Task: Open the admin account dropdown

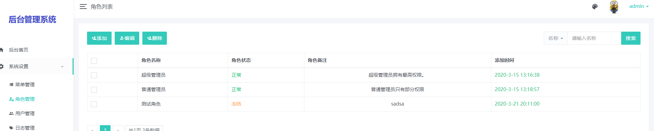Action: (x=639, y=6)
